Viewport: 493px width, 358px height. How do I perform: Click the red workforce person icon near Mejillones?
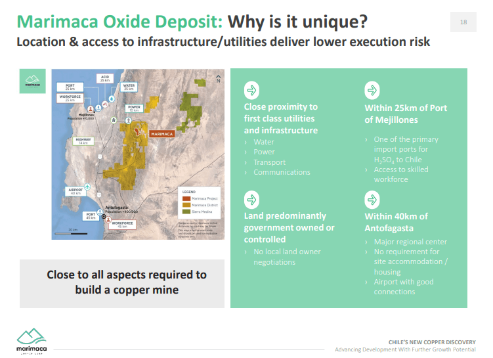pyautogui.click(x=91, y=109)
